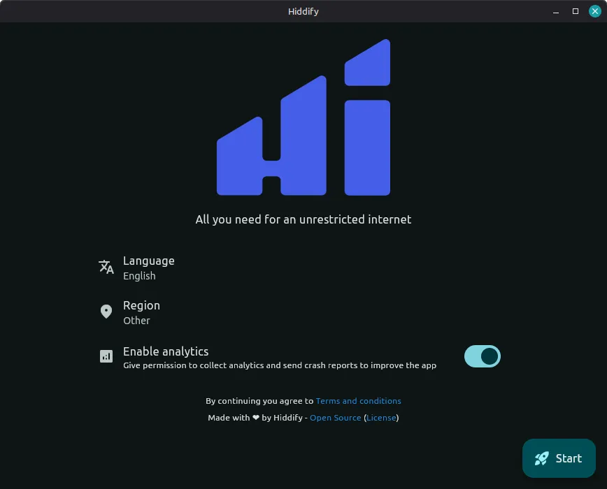This screenshot has width=607, height=489.
Task: Click the 'Enable analytics' label
Action: pyautogui.click(x=166, y=351)
